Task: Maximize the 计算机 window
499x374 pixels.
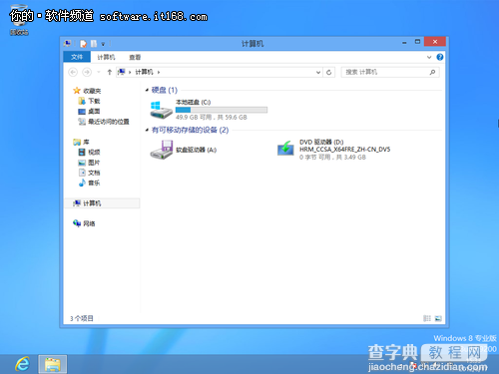Action: point(417,42)
